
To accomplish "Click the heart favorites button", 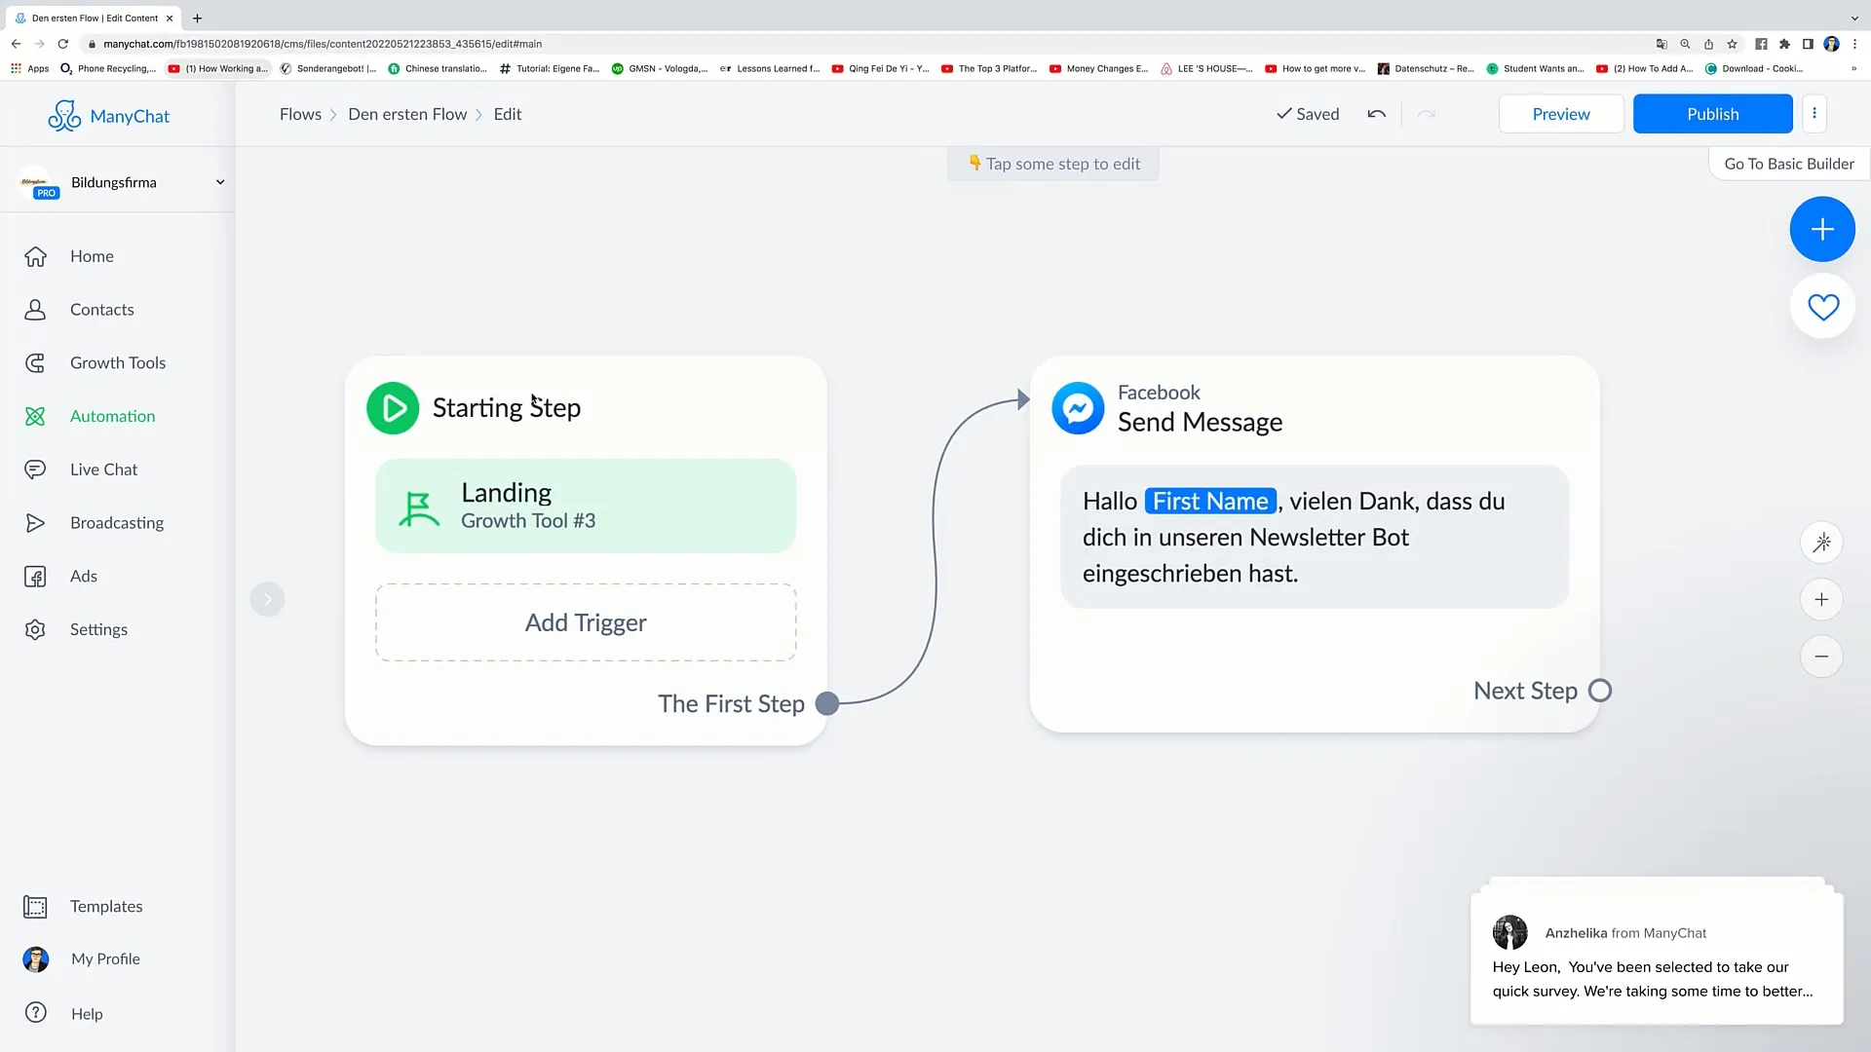I will coord(1822,307).
